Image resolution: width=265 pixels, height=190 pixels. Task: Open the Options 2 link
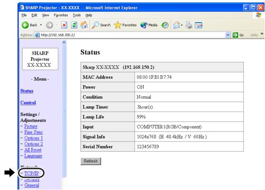point(34,144)
